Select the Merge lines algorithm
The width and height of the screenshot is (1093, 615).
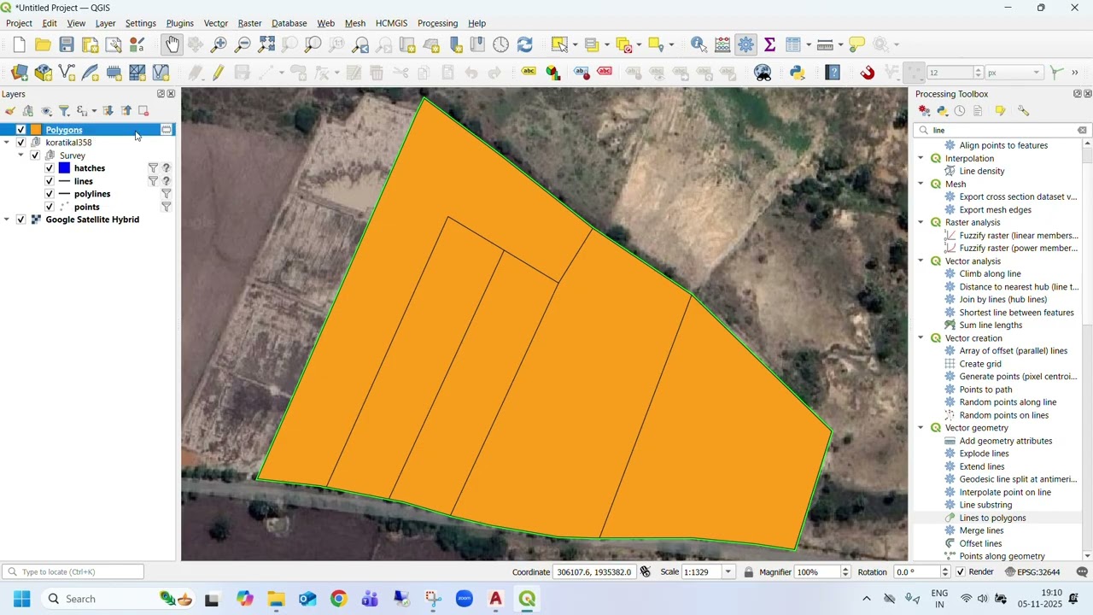click(x=981, y=530)
